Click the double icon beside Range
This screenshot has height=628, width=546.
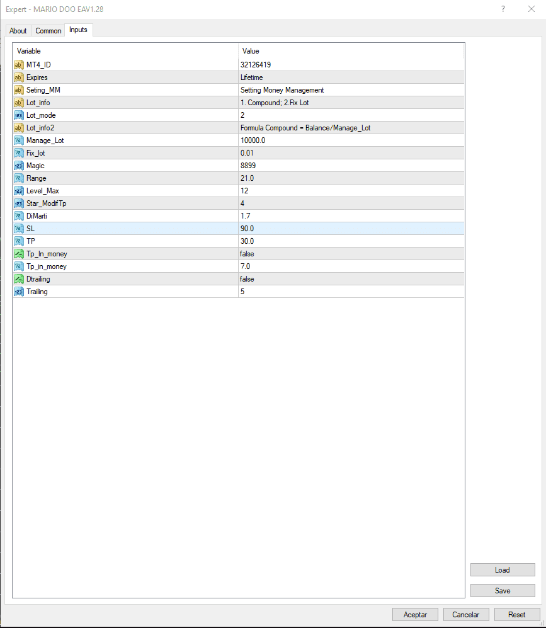(x=19, y=178)
